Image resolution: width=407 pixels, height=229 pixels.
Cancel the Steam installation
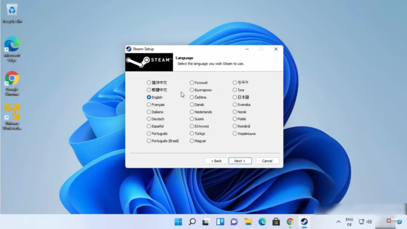267,161
